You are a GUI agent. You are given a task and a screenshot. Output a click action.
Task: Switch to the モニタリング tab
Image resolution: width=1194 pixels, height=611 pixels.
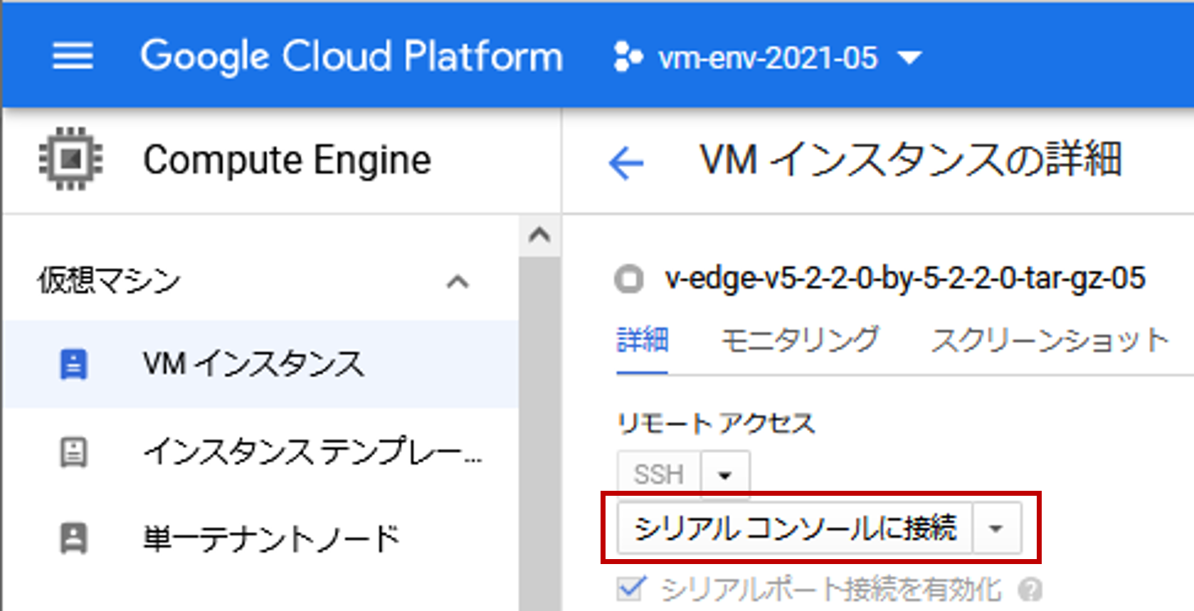(x=801, y=340)
